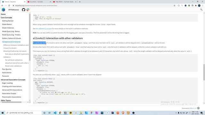This screenshot has height=115, width=205.
Task: Click the sidebar vertical scrollbar thumb
Action: coord(30,37)
